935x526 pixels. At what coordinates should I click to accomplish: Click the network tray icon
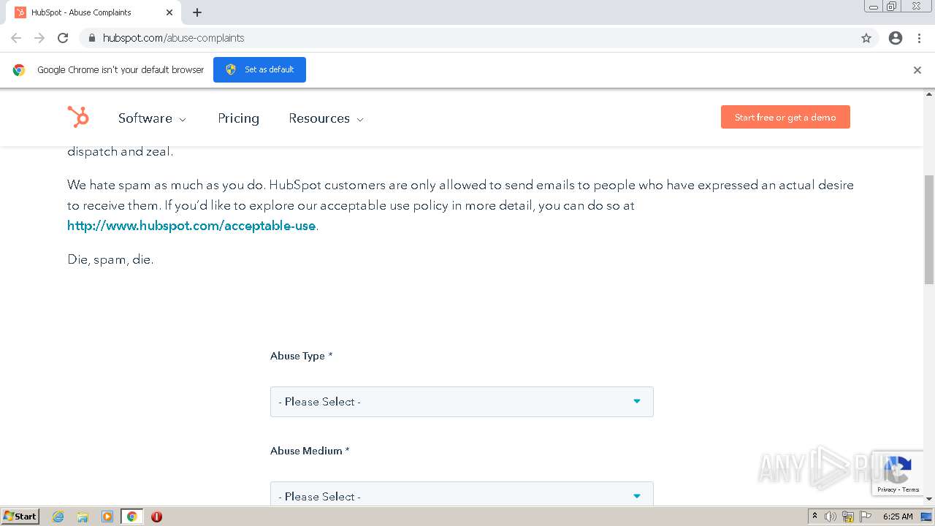[848, 517]
